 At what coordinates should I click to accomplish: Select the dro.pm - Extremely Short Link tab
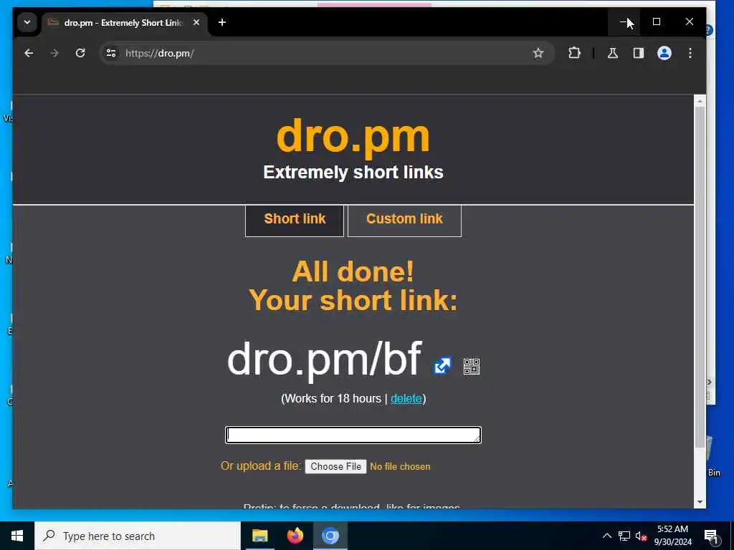coord(123,22)
